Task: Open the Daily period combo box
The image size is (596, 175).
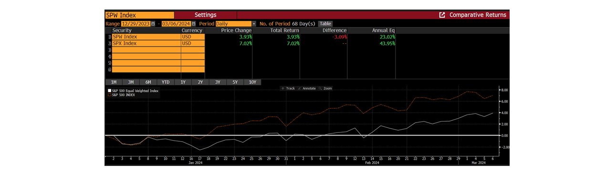Action: pos(233,23)
